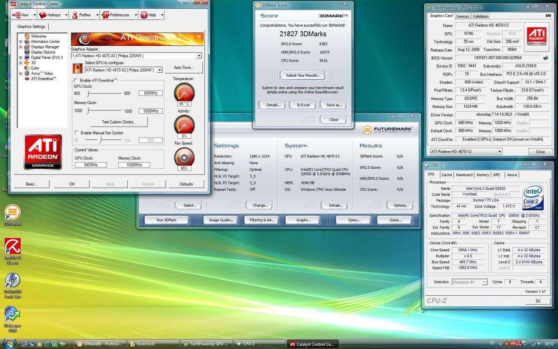This screenshot has width=558, height=349.
Task: Click the Auto-Tune button
Action: coord(184,68)
